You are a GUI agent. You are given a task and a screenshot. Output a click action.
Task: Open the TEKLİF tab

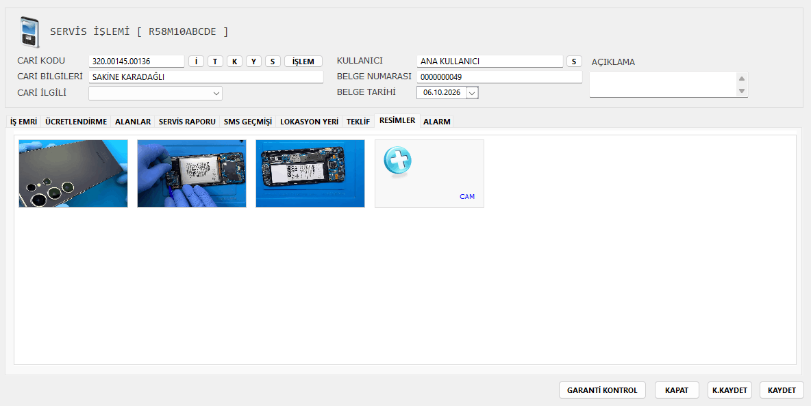[358, 122]
